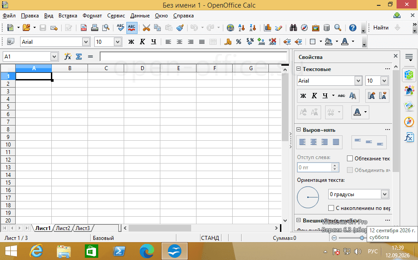
Task: Open the Формат menu
Action: (92, 16)
